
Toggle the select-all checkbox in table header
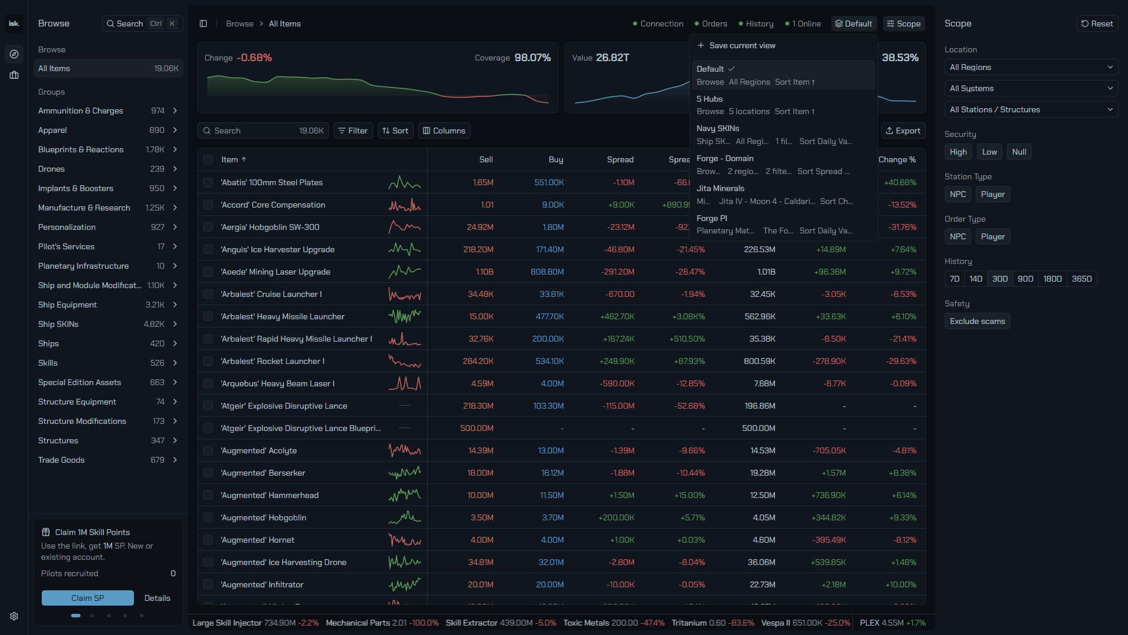pos(208,159)
